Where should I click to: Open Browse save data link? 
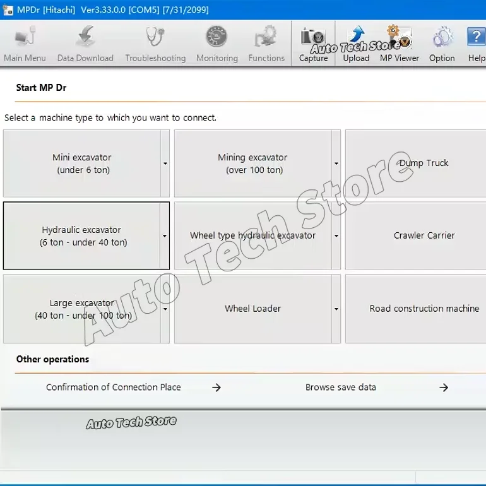click(341, 387)
